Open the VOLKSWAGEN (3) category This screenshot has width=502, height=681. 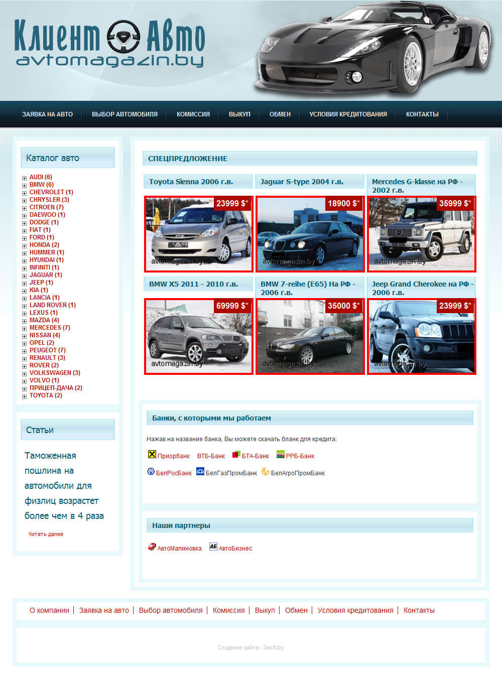pyautogui.click(x=54, y=373)
